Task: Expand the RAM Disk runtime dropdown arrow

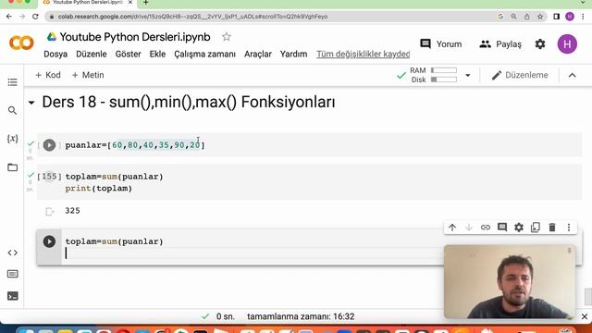Action: pos(468,75)
